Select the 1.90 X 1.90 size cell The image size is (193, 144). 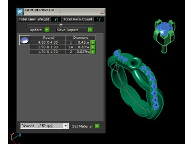(48, 47)
